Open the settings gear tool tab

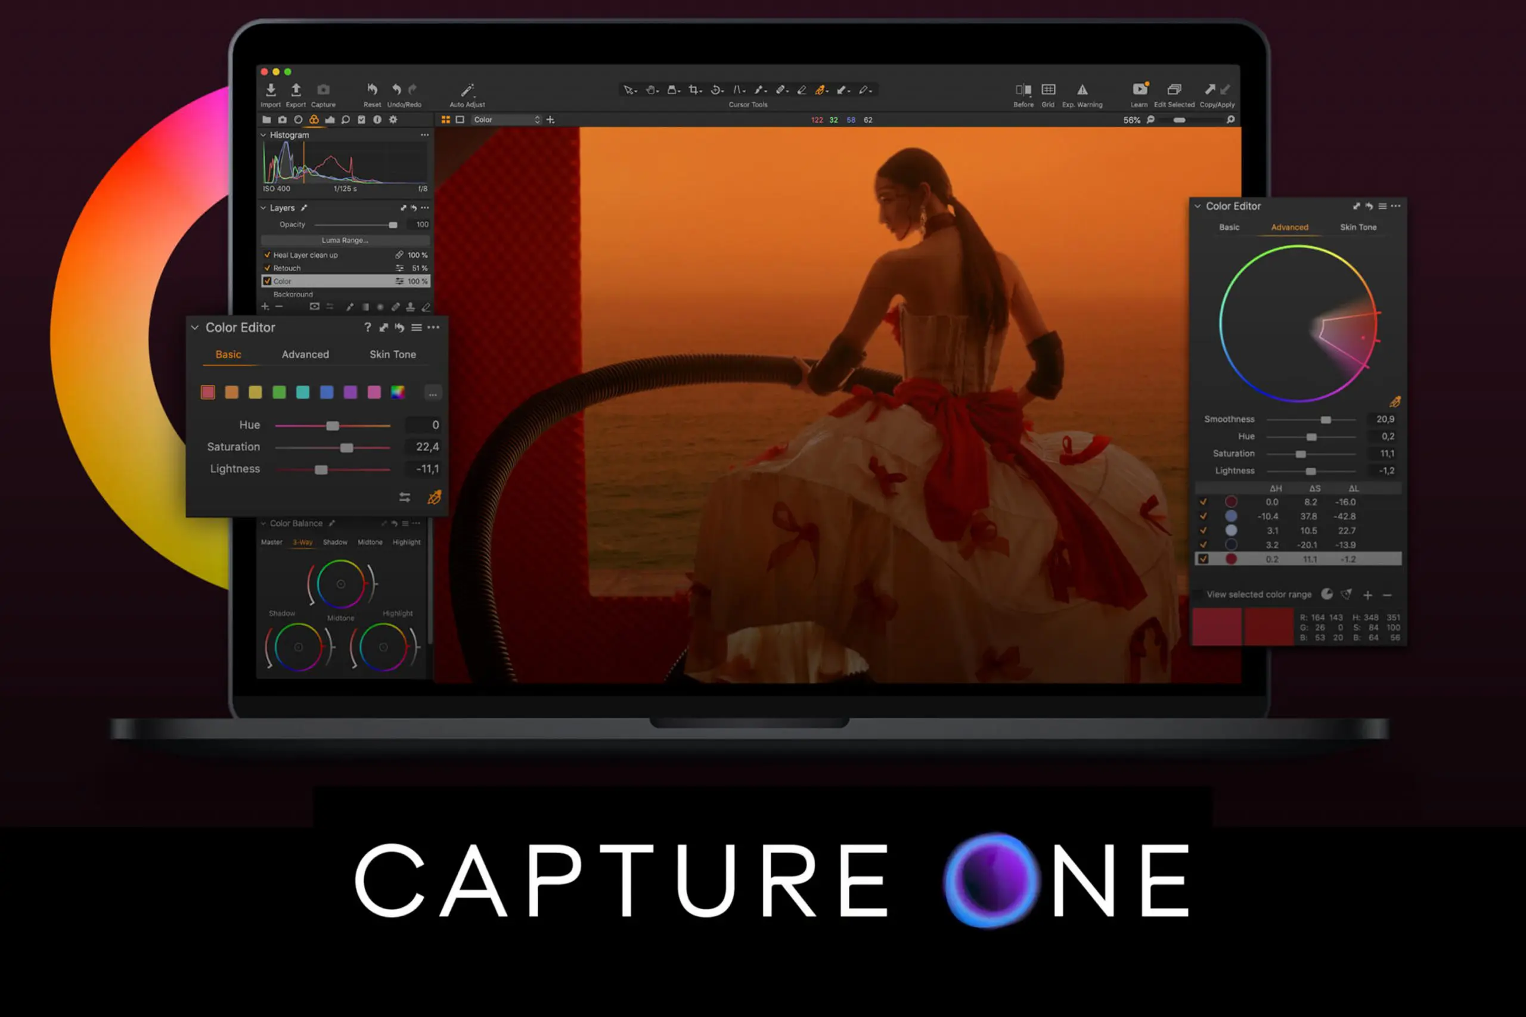(393, 120)
